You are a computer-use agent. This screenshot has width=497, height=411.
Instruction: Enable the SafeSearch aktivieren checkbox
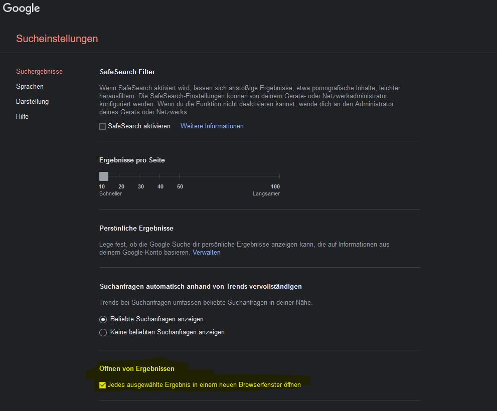pyautogui.click(x=102, y=126)
